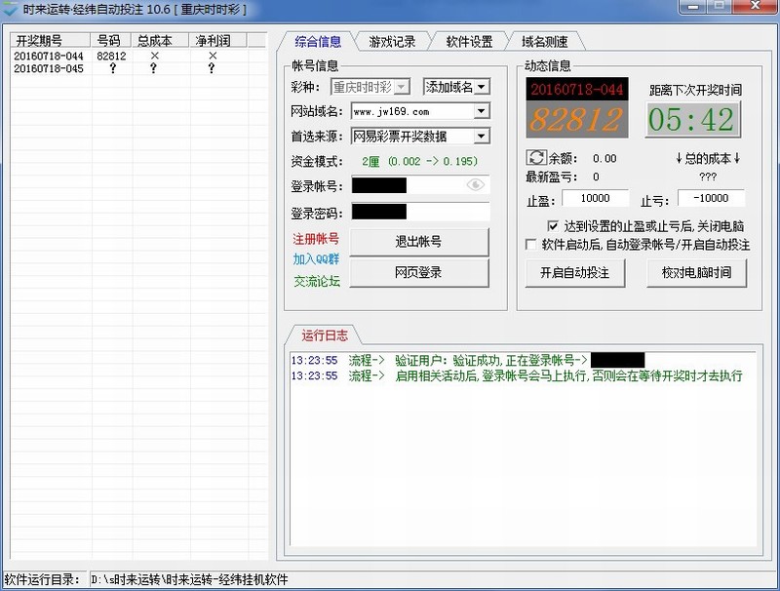This screenshot has height=591, width=780.
Task: Open the 注册帐号 link
Action: pos(316,238)
